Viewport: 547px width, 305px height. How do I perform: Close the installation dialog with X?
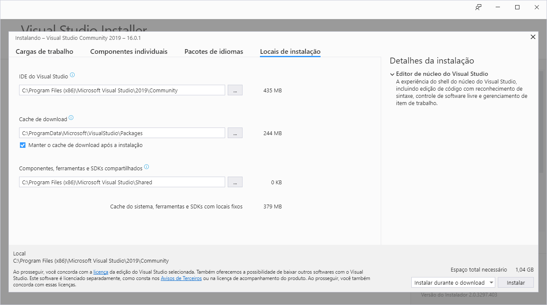pos(533,37)
